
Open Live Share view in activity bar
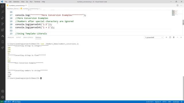[x=3, y=48]
